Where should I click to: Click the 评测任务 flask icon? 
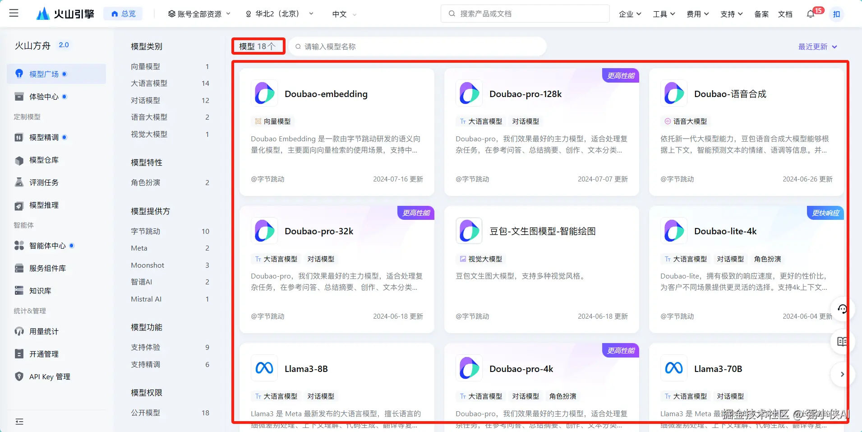(19, 182)
